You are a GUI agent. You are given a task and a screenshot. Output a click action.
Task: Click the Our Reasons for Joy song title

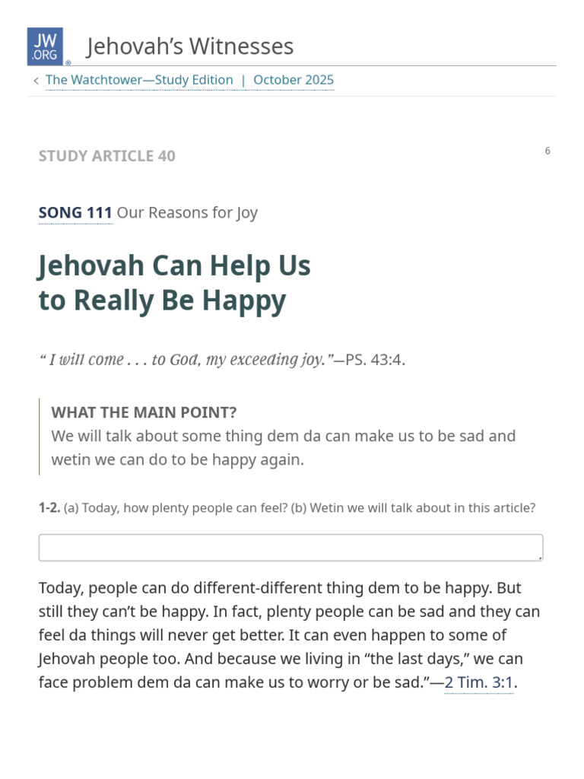(x=187, y=213)
